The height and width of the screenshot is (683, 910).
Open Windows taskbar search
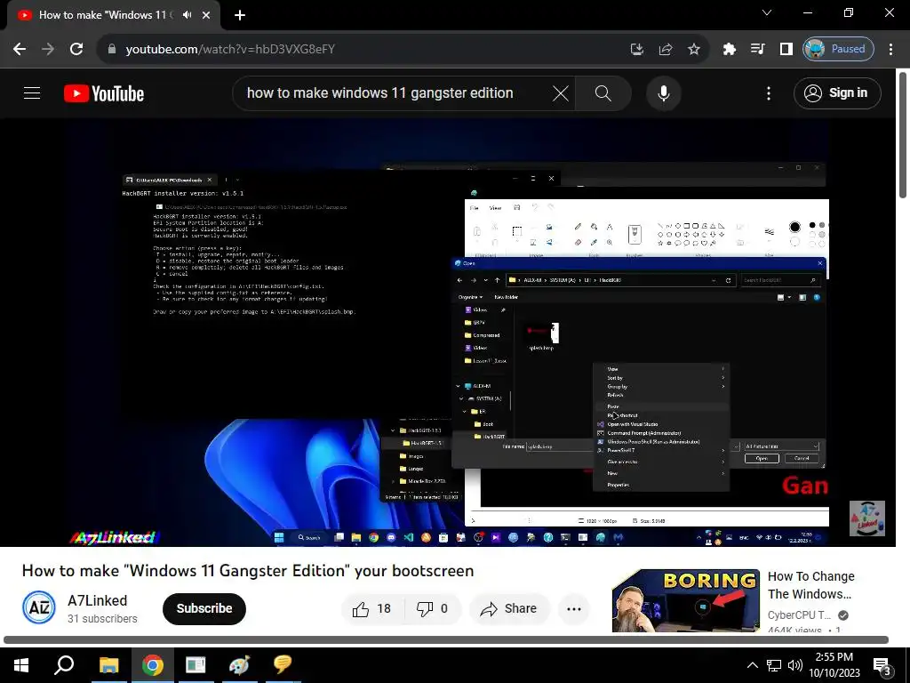64,665
